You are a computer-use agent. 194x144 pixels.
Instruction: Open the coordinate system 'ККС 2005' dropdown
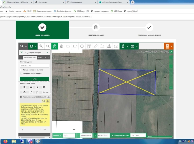(x=138, y=136)
